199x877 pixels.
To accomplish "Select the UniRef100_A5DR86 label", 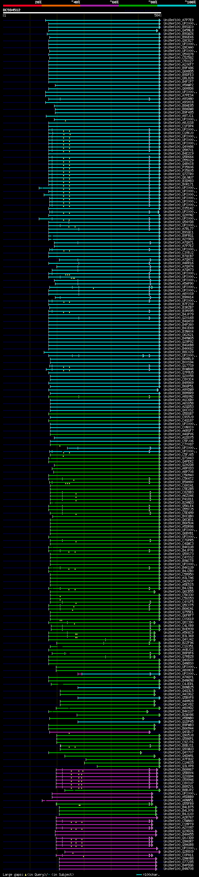I will [178, 526].
